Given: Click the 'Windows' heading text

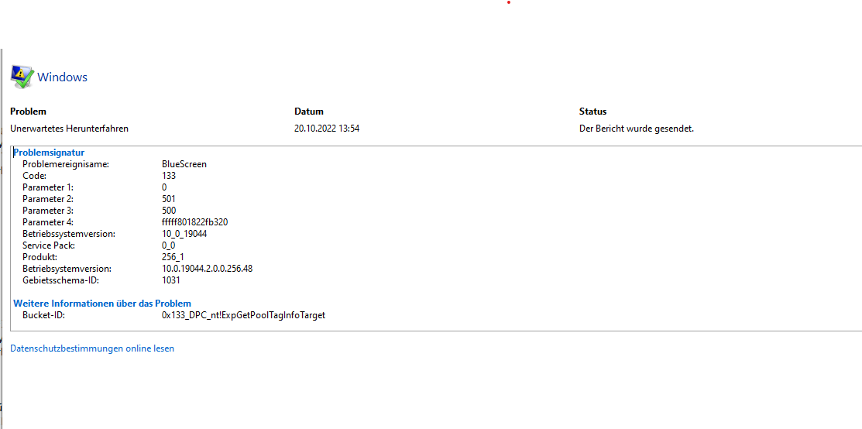Looking at the screenshot, I should (62, 77).
